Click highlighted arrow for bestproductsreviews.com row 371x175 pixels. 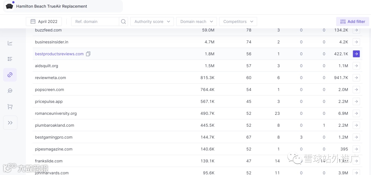pyautogui.click(x=356, y=54)
